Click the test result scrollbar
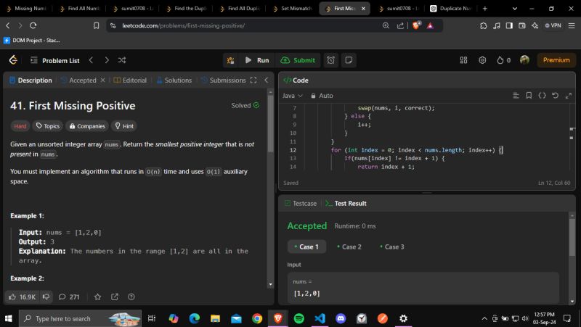The image size is (581, 327). coord(572,237)
